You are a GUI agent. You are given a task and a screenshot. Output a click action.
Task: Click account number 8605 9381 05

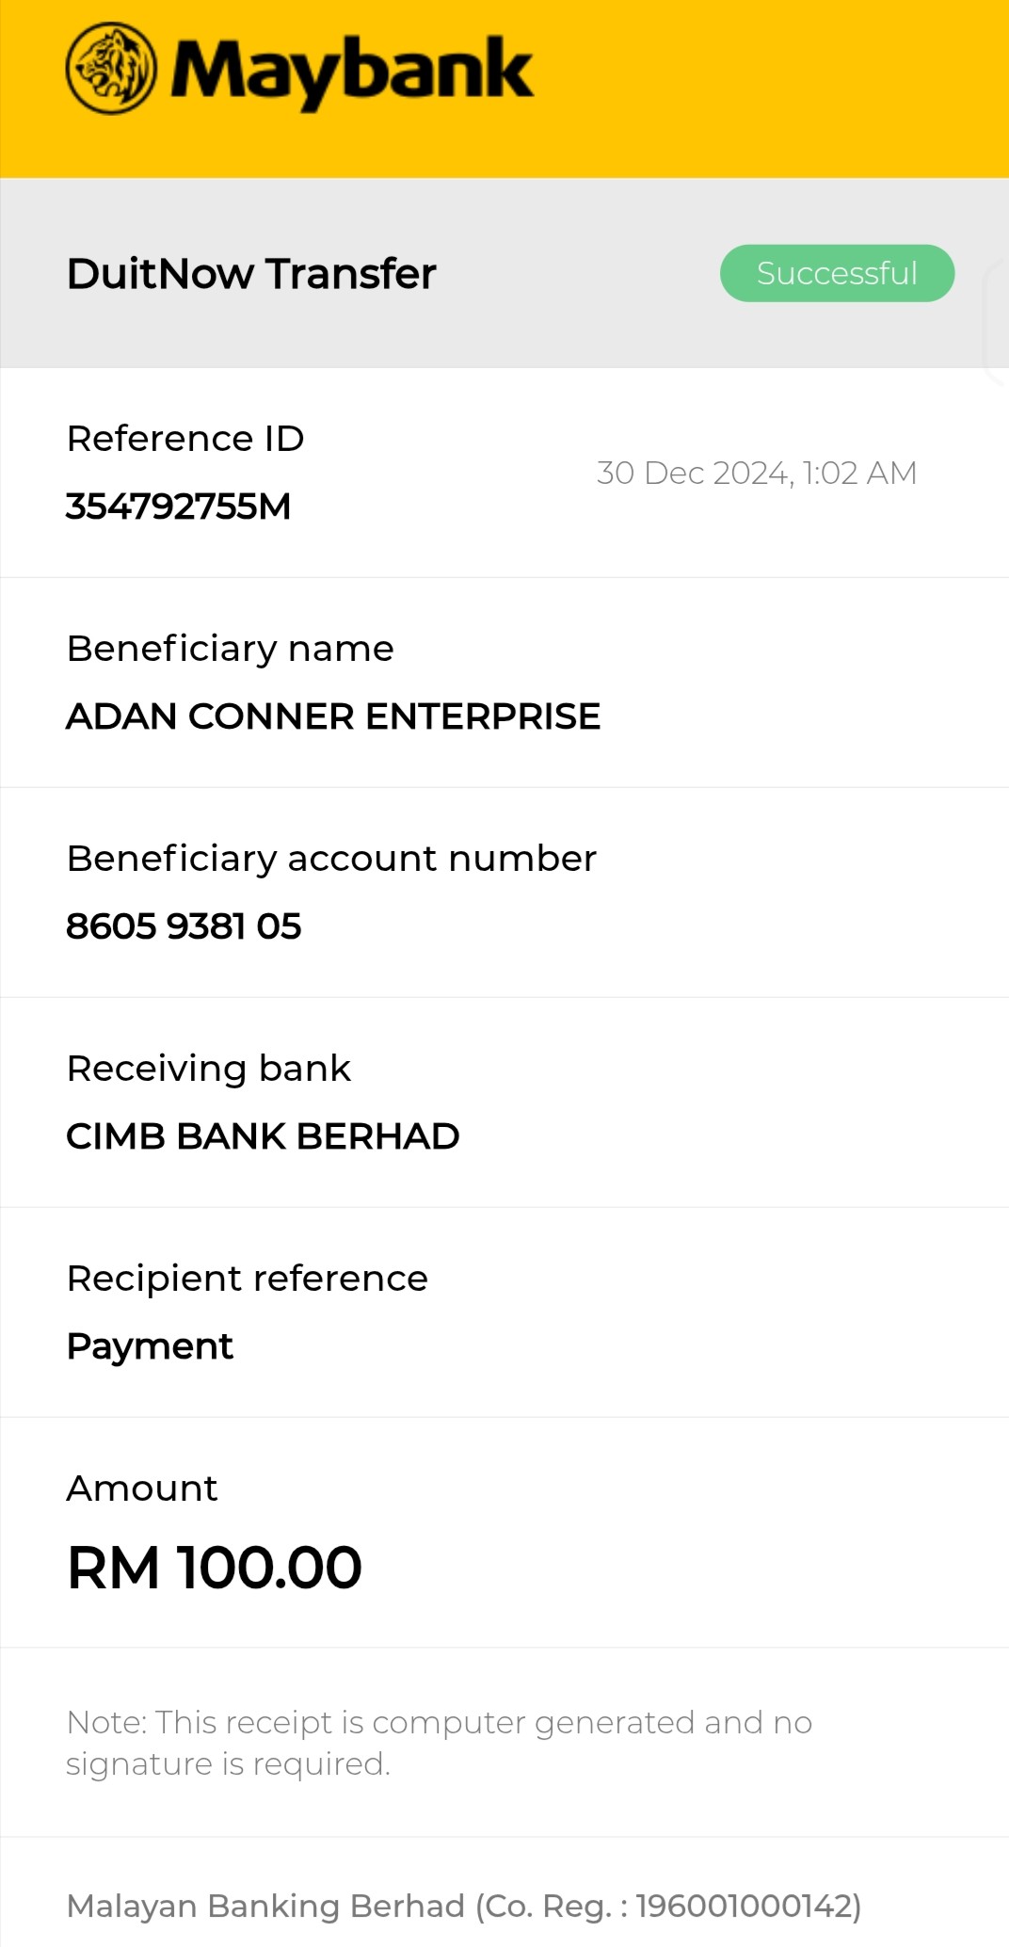click(x=184, y=926)
